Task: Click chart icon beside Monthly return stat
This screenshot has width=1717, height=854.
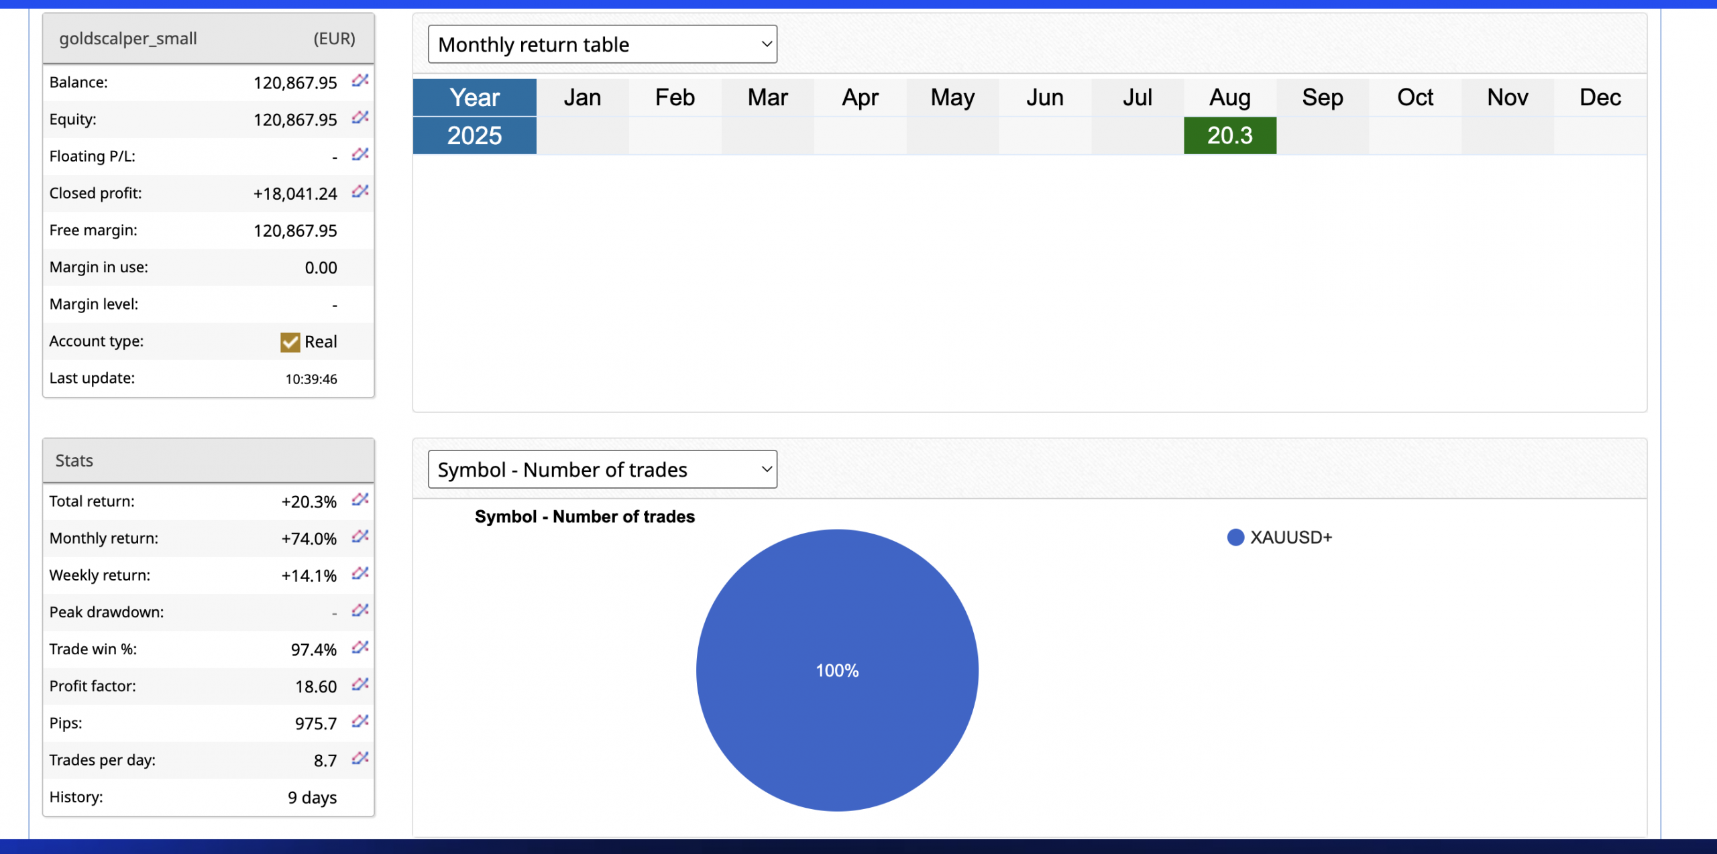Action: 360,537
